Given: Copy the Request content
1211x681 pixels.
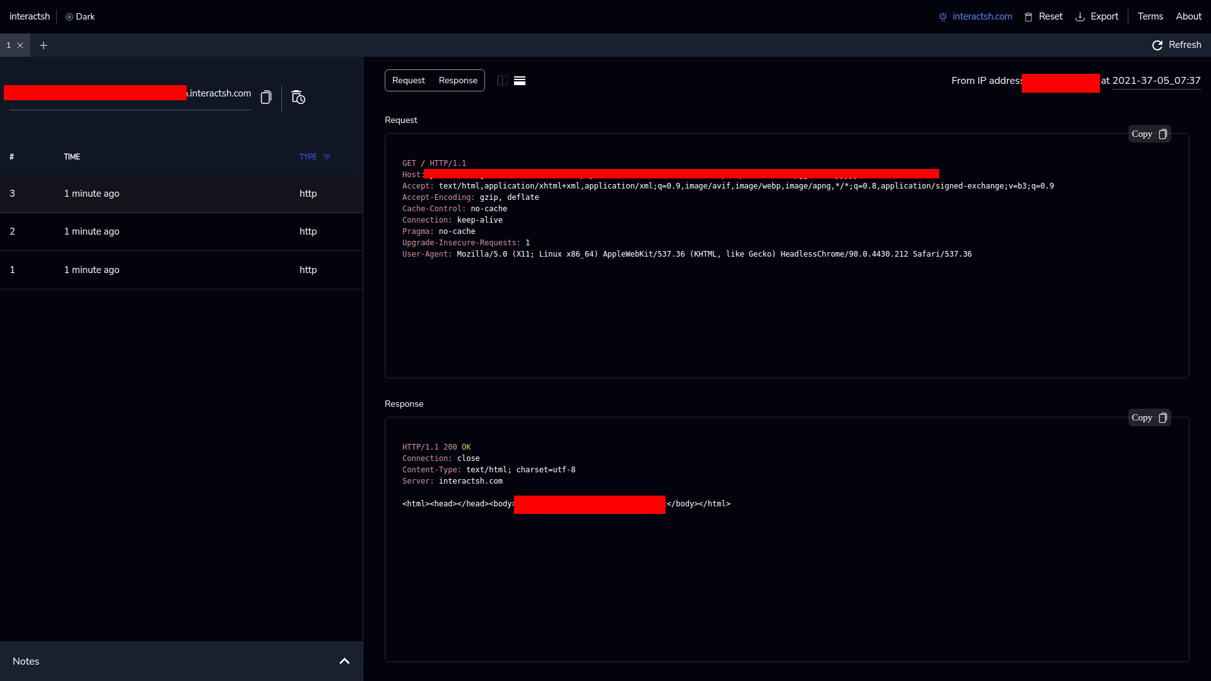Looking at the screenshot, I should point(1149,134).
